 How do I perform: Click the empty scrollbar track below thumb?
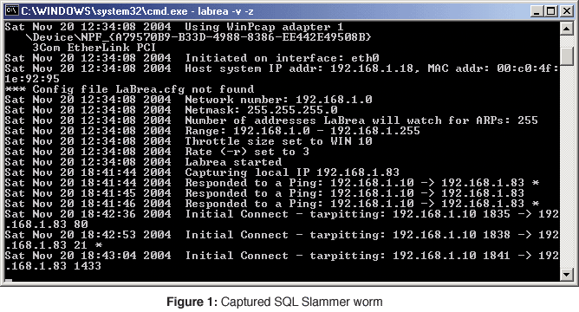click(x=567, y=166)
